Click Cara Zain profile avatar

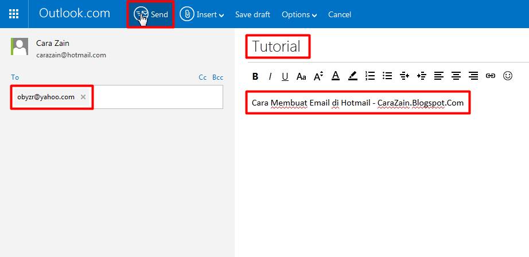pyautogui.click(x=20, y=46)
